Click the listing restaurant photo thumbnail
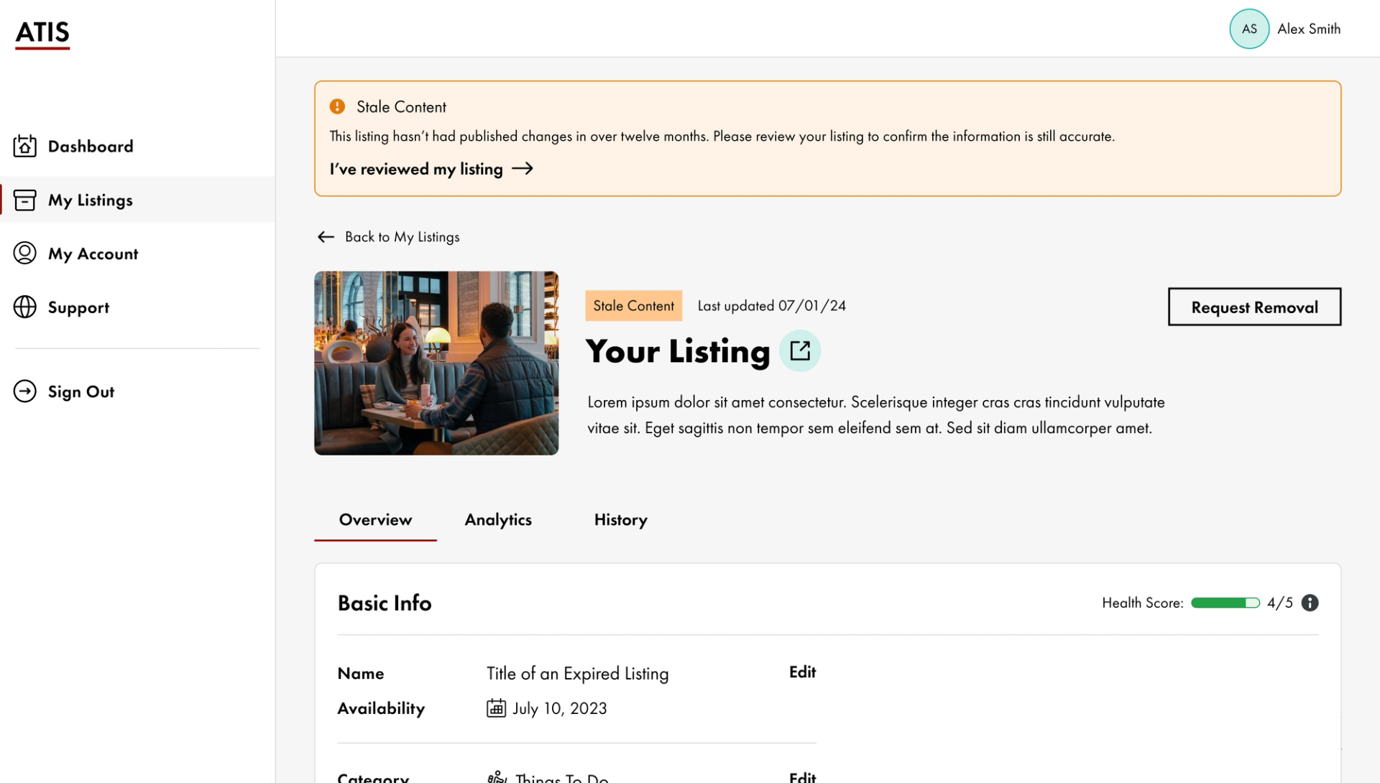 (436, 363)
